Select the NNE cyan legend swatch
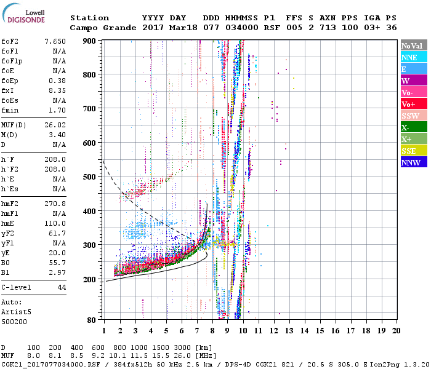 click(412, 57)
